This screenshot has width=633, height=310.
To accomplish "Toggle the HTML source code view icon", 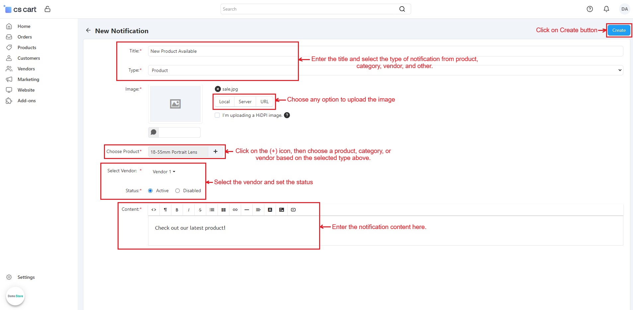I will point(154,210).
